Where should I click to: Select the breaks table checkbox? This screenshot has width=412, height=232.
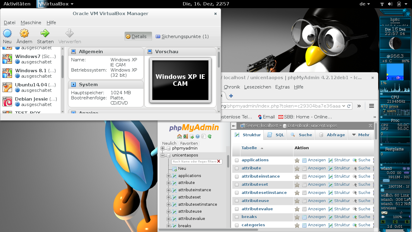(x=237, y=217)
